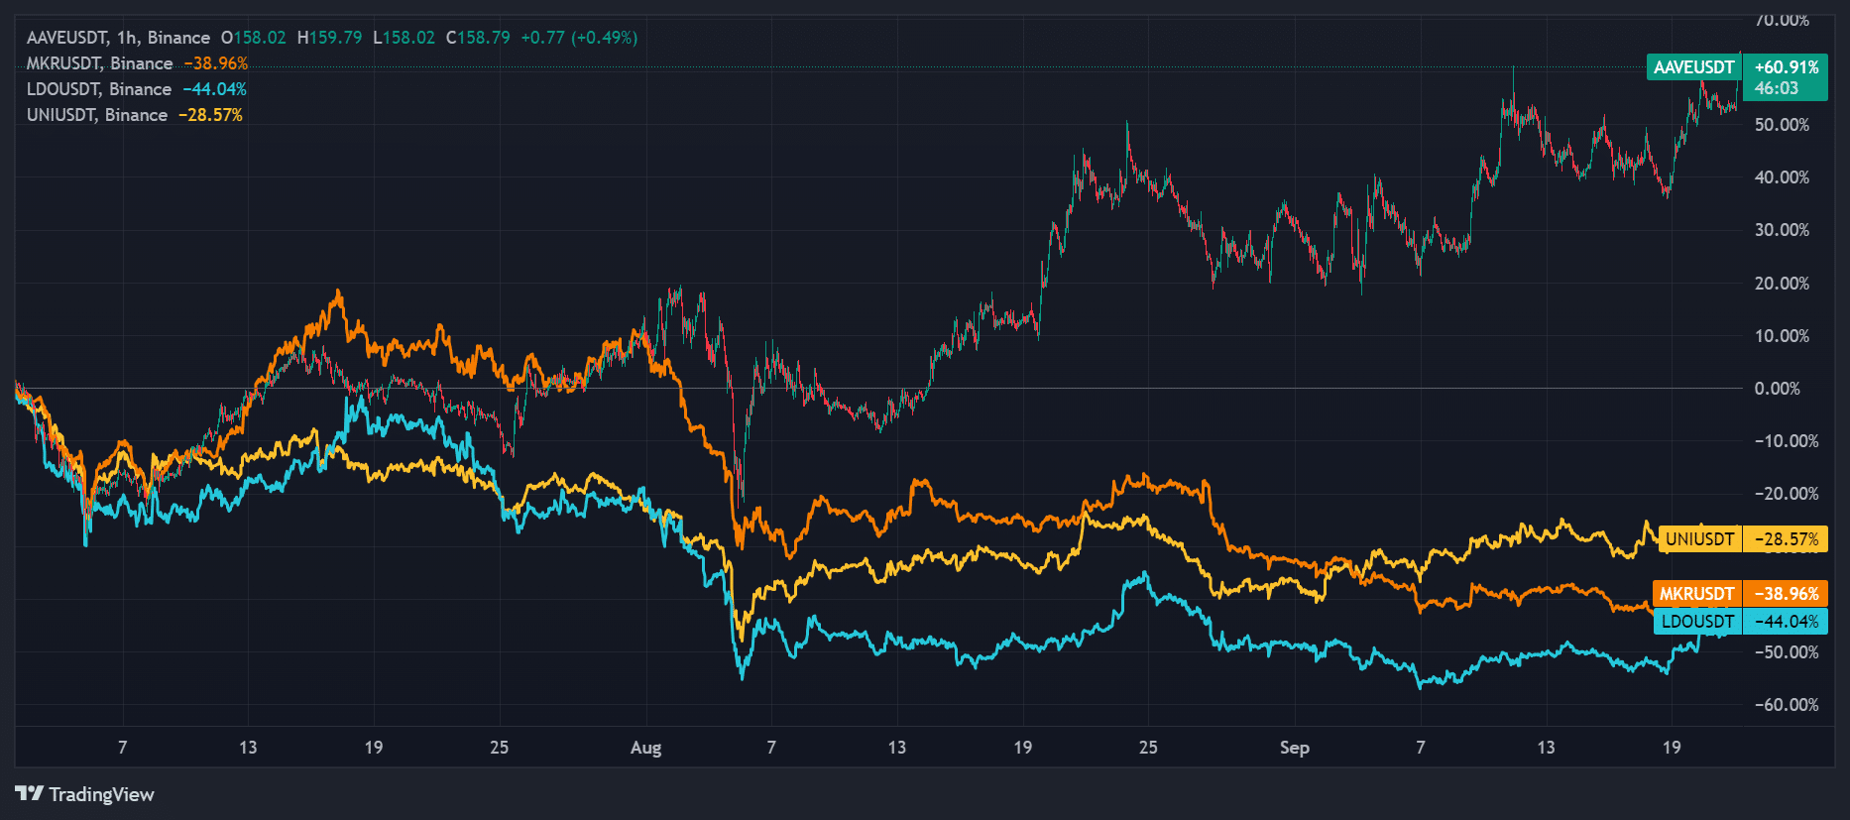This screenshot has width=1850, height=820.
Task: Click the −38.96% tag on the price scale
Action: click(x=1787, y=594)
